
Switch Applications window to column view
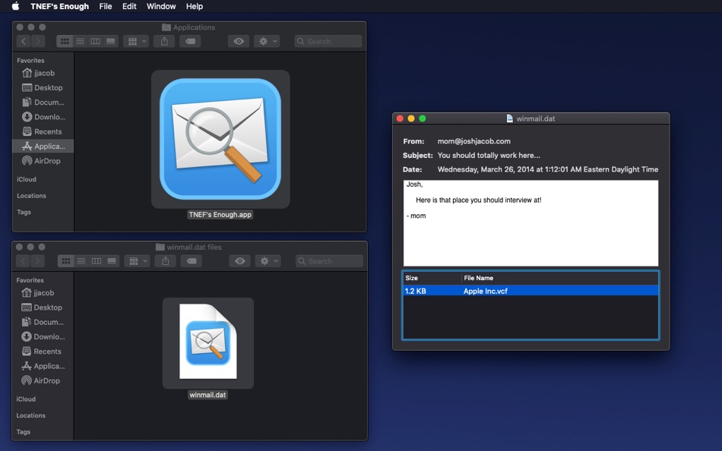point(95,42)
